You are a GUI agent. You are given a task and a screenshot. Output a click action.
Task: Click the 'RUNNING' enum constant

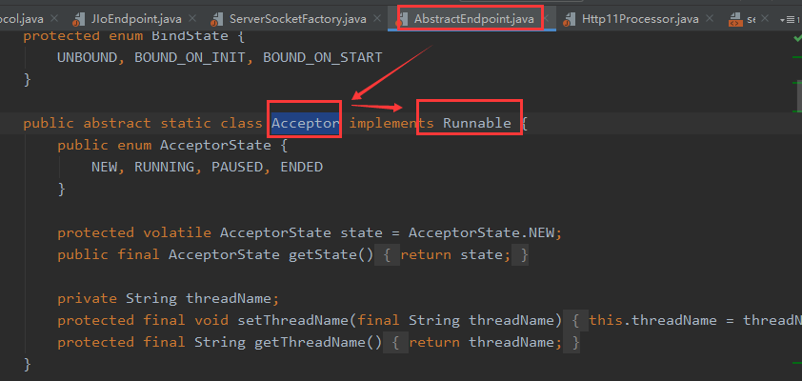click(x=164, y=168)
